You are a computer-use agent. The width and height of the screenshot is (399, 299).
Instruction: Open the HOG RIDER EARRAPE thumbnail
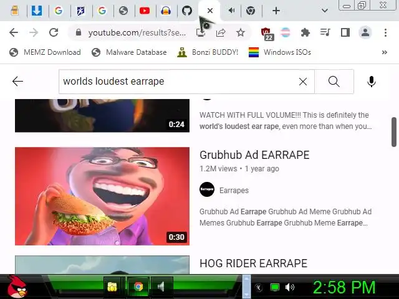pyautogui.click(x=102, y=265)
